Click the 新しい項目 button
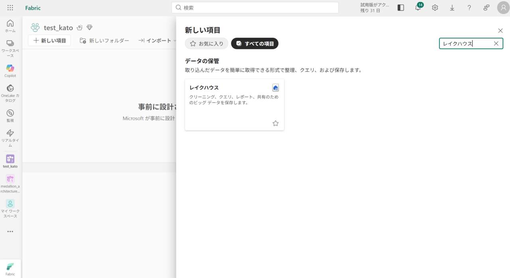The height and width of the screenshot is (278, 510). [x=49, y=41]
